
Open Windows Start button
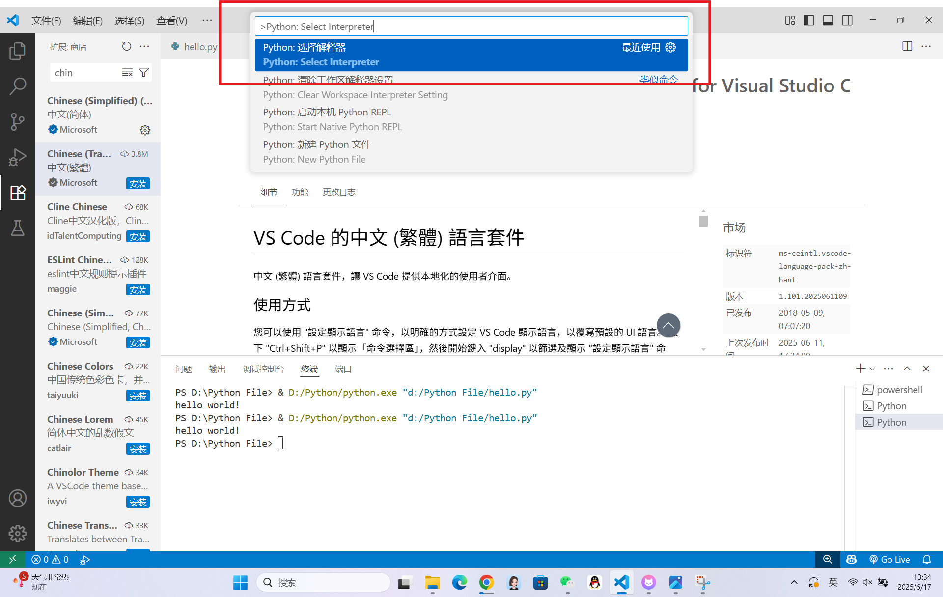pos(240,582)
